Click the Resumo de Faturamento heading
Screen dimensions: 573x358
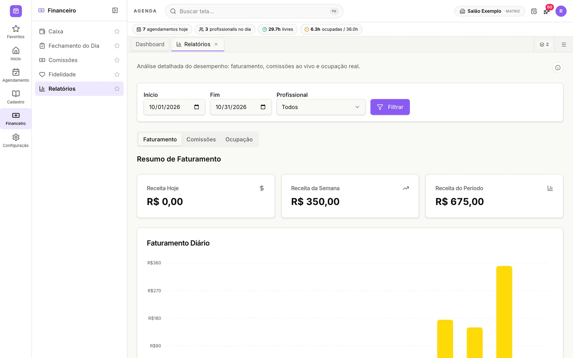pyautogui.click(x=179, y=159)
